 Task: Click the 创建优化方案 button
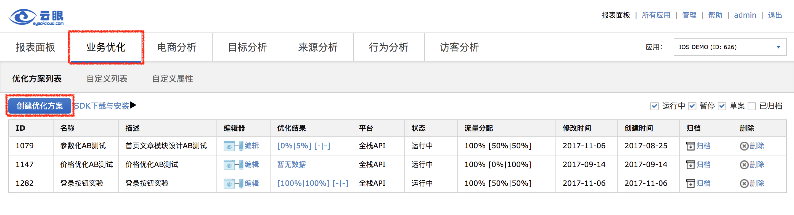click(40, 106)
